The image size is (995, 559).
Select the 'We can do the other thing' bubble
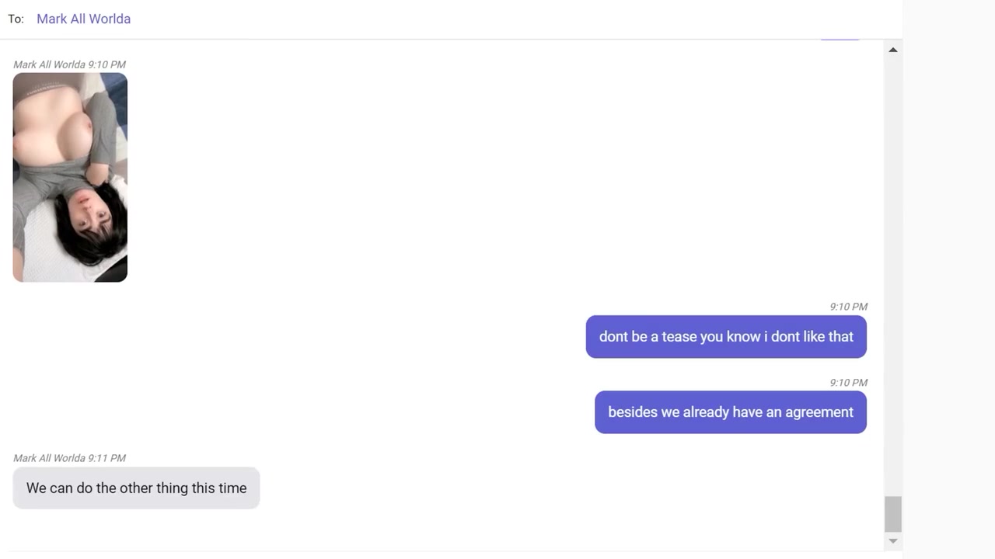point(136,488)
